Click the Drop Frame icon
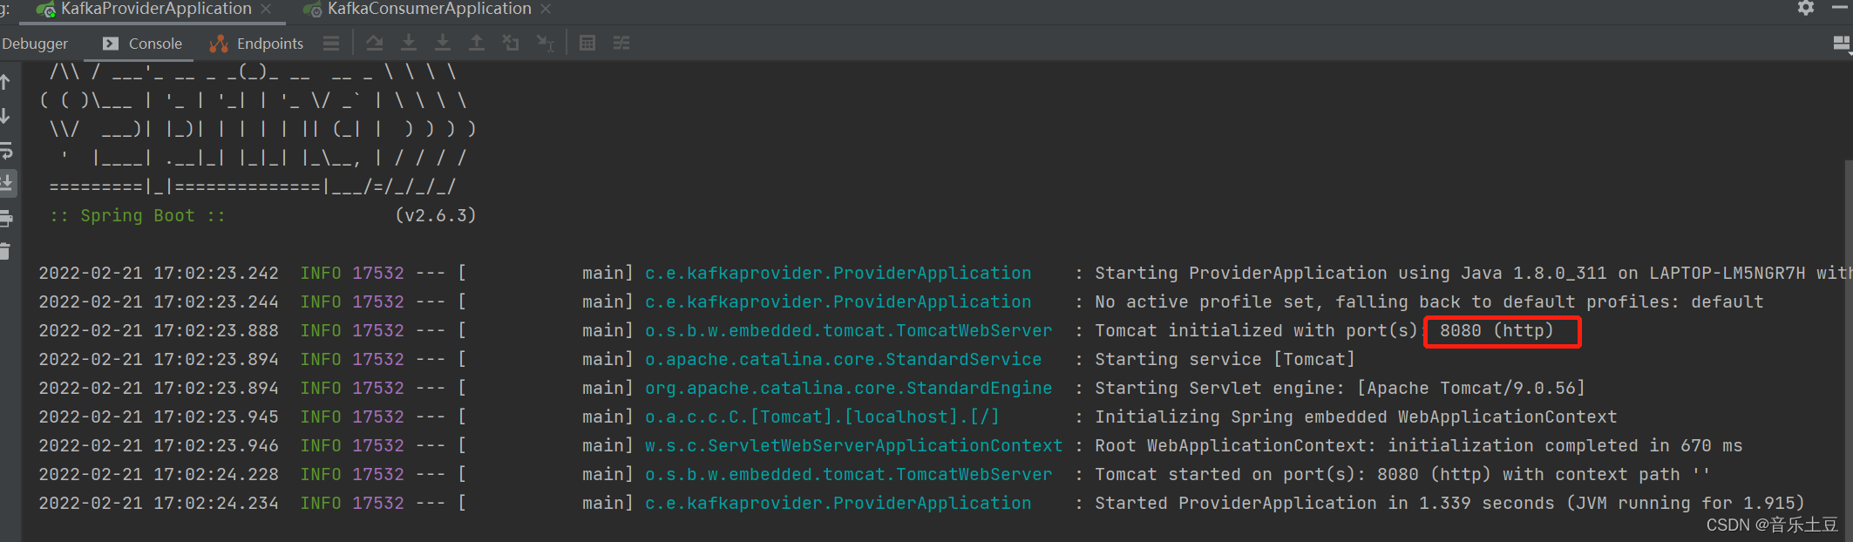Screen dimensions: 1853x542 pyautogui.click(x=511, y=43)
